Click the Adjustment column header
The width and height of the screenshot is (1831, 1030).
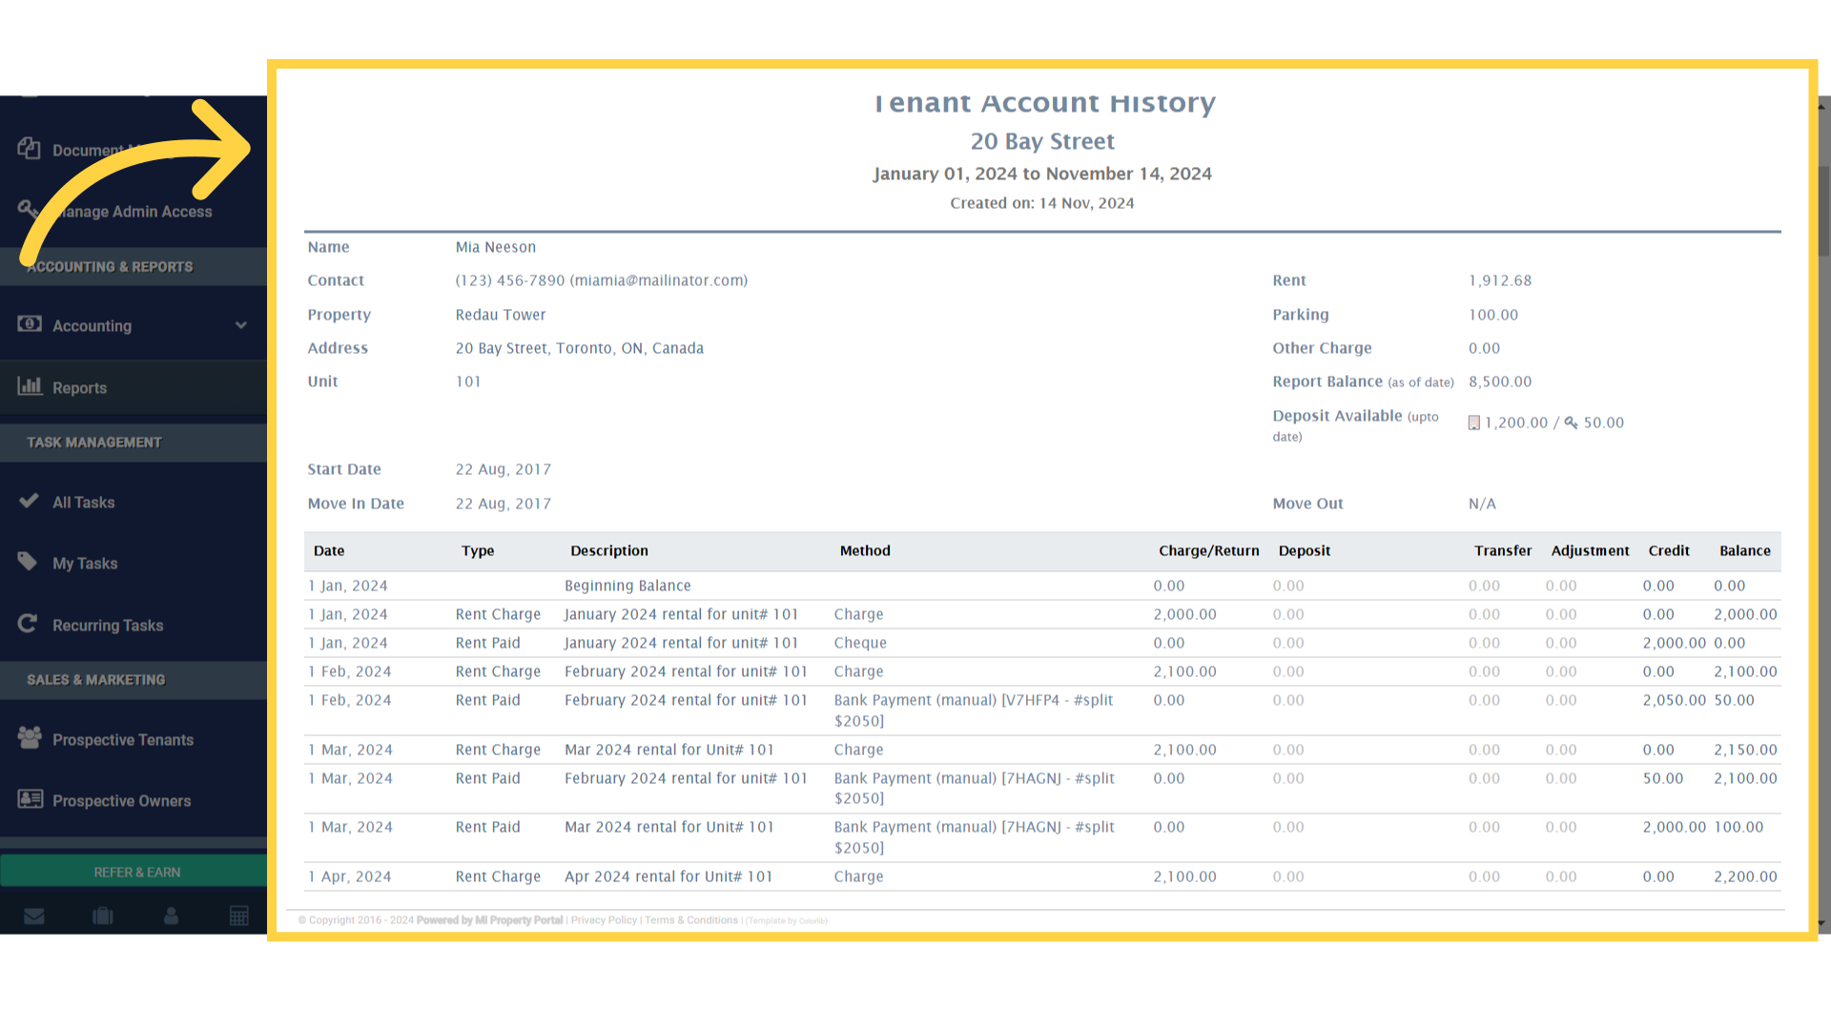1590,550
